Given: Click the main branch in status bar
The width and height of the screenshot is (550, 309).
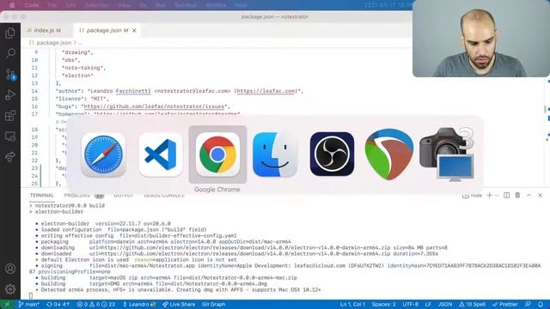Looking at the screenshot, I should pos(28,304).
